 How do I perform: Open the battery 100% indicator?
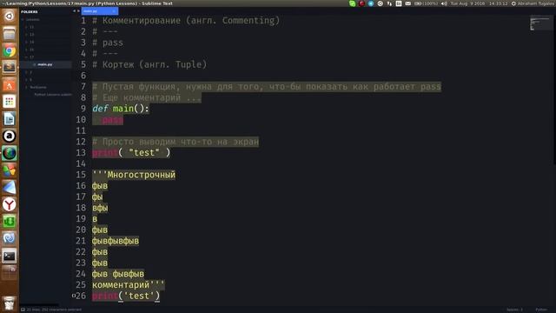pos(426,3)
